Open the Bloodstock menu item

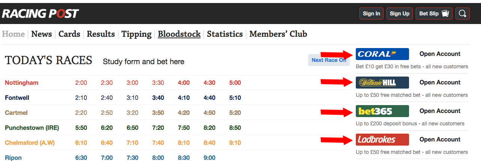coord(179,34)
